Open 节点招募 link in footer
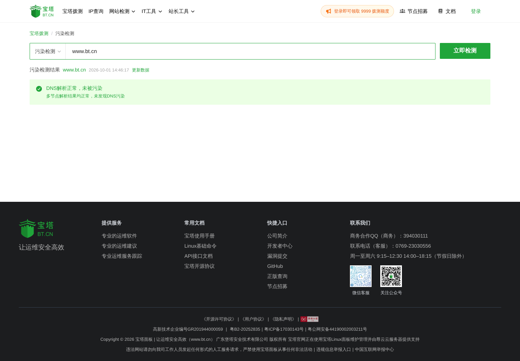 click(x=277, y=286)
